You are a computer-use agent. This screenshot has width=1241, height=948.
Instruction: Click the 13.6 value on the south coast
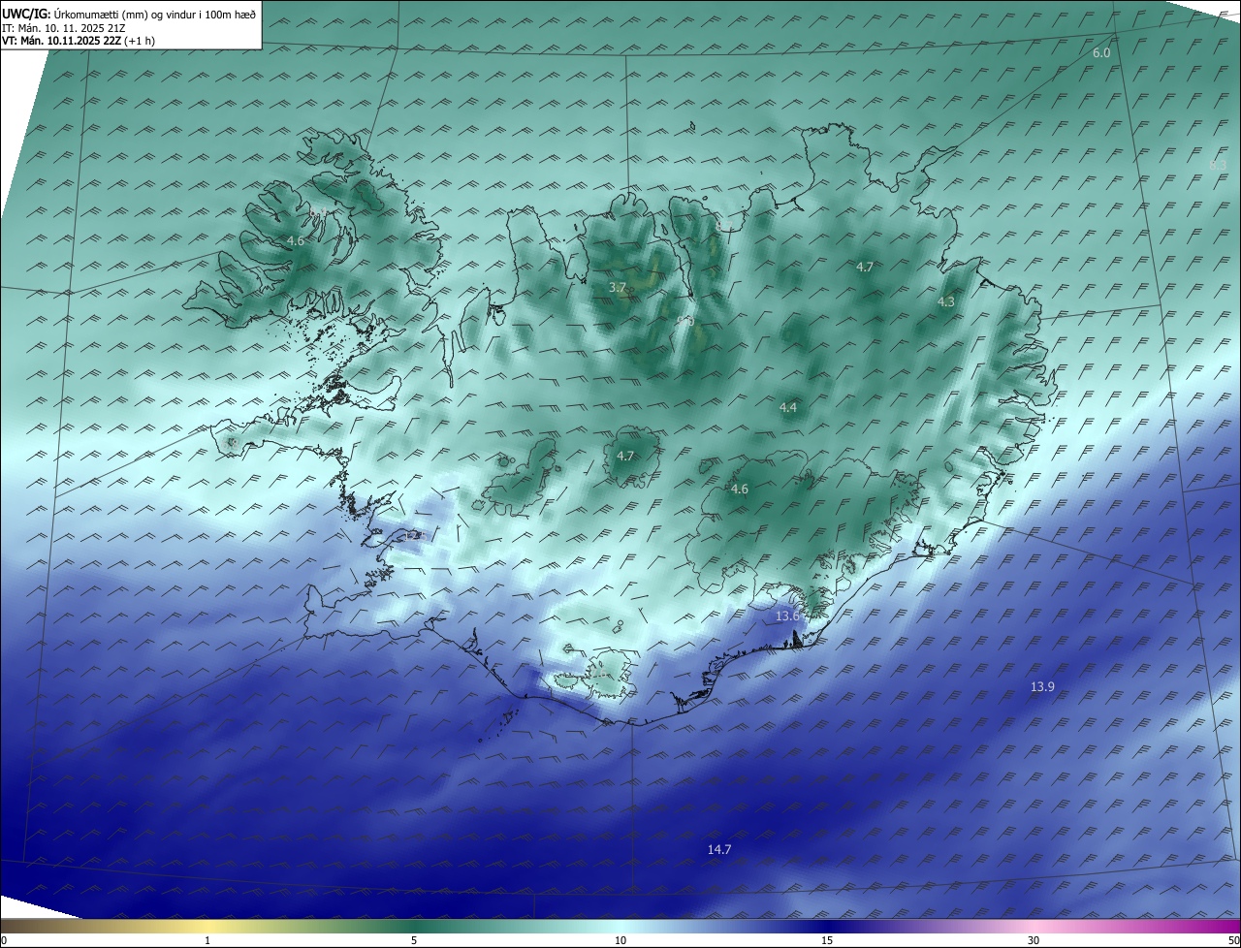(x=788, y=616)
